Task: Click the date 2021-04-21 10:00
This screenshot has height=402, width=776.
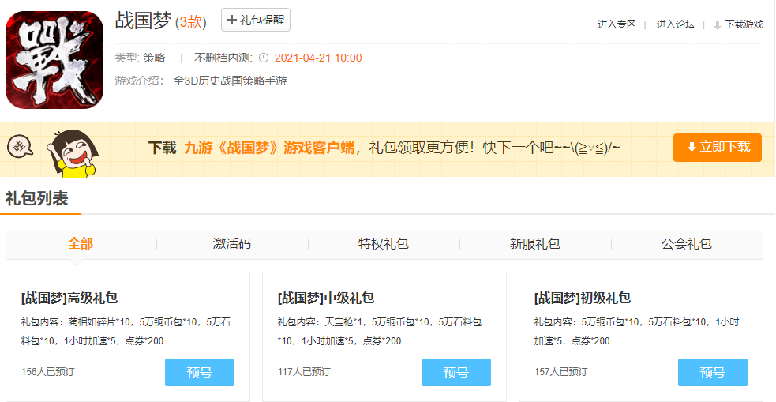Action: pos(318,58)
